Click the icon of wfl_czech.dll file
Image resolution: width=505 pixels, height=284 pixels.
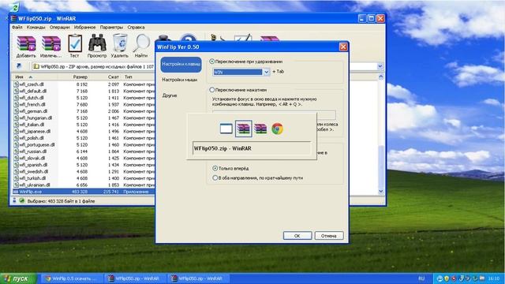pos(16,84)
